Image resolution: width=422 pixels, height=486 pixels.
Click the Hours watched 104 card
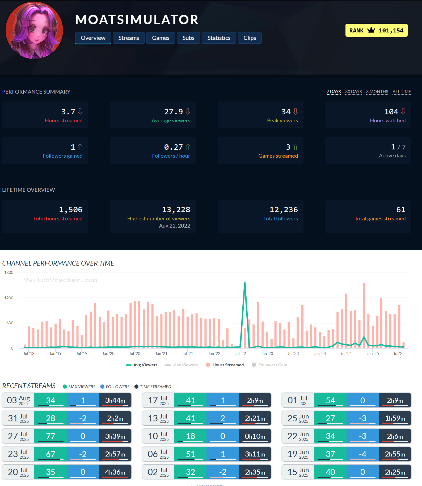[x=368, y=115]
